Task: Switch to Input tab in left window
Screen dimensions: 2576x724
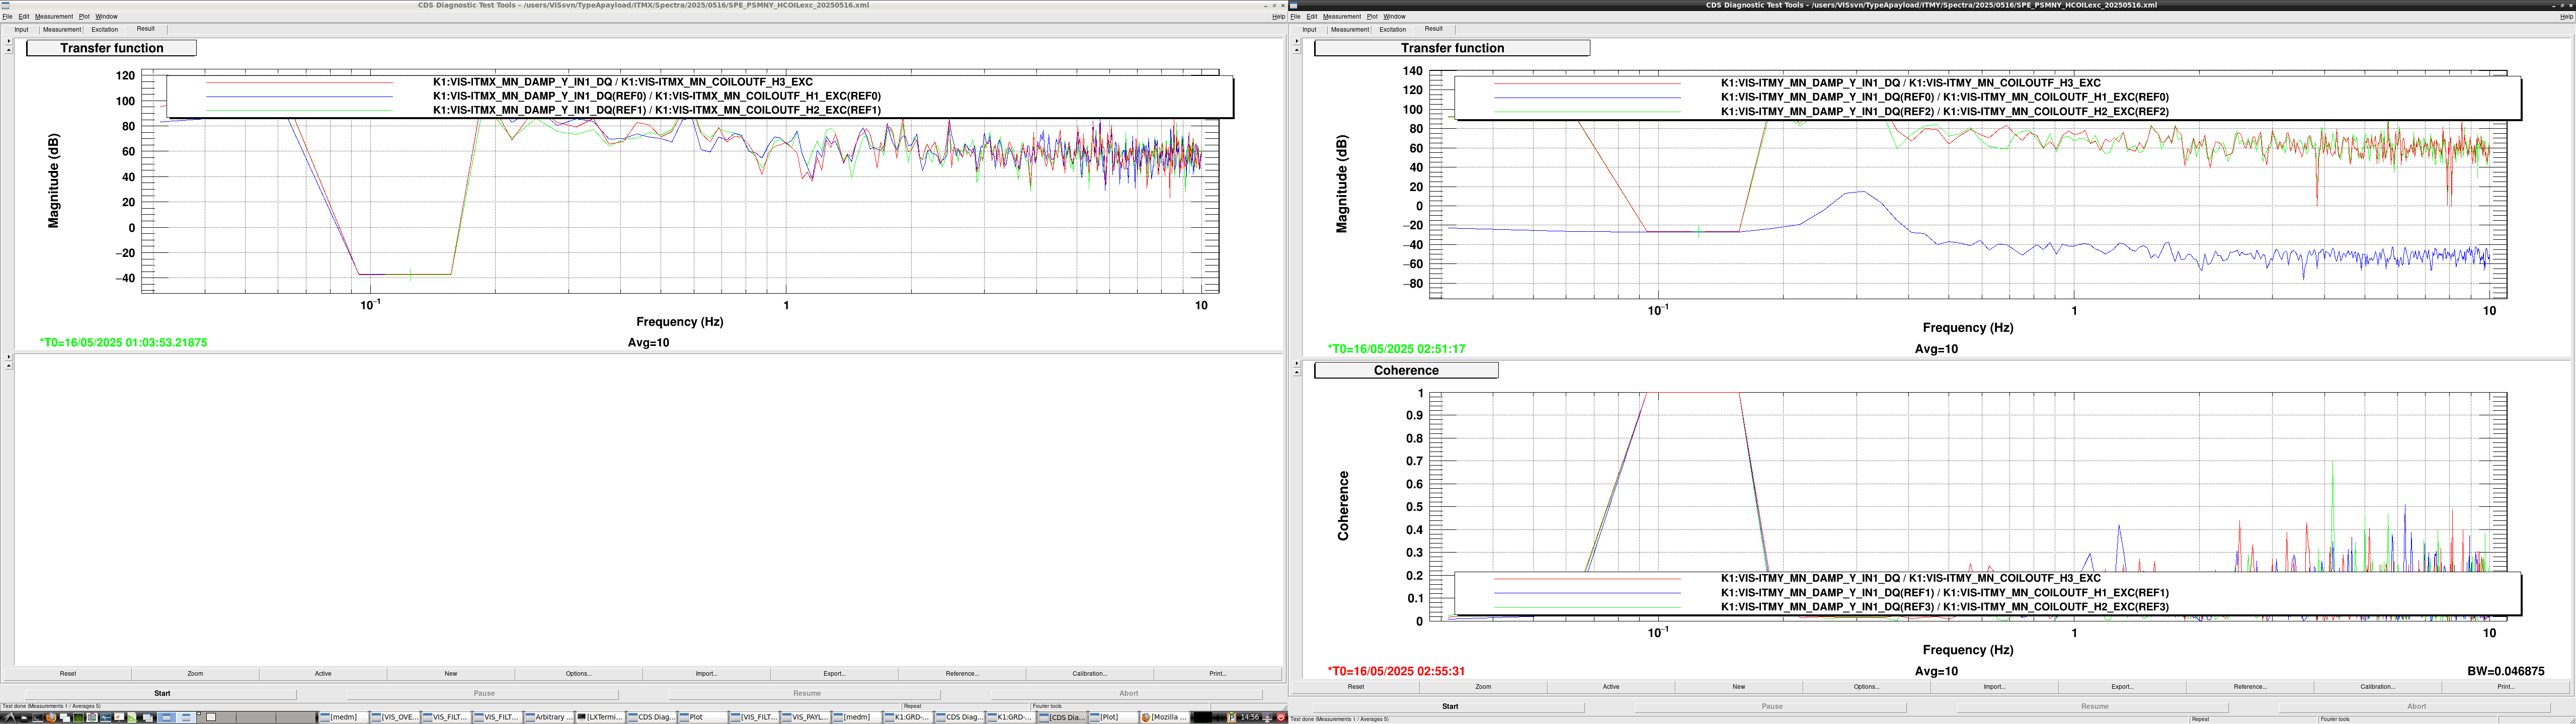Action: [x=21, y=29]
